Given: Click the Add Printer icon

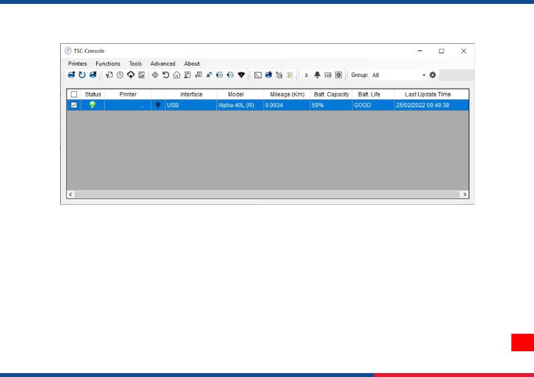Looking at the screenshot, I should point(71,75).
